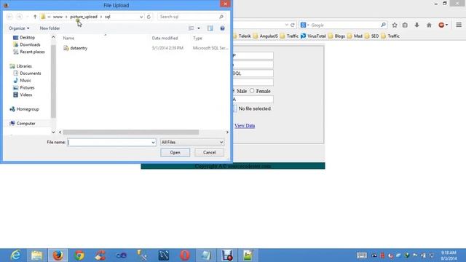The height and width of the screenshot is (262, 466).
Task: Cancel the File Upload dialog
Action: (x=209, y=152)
